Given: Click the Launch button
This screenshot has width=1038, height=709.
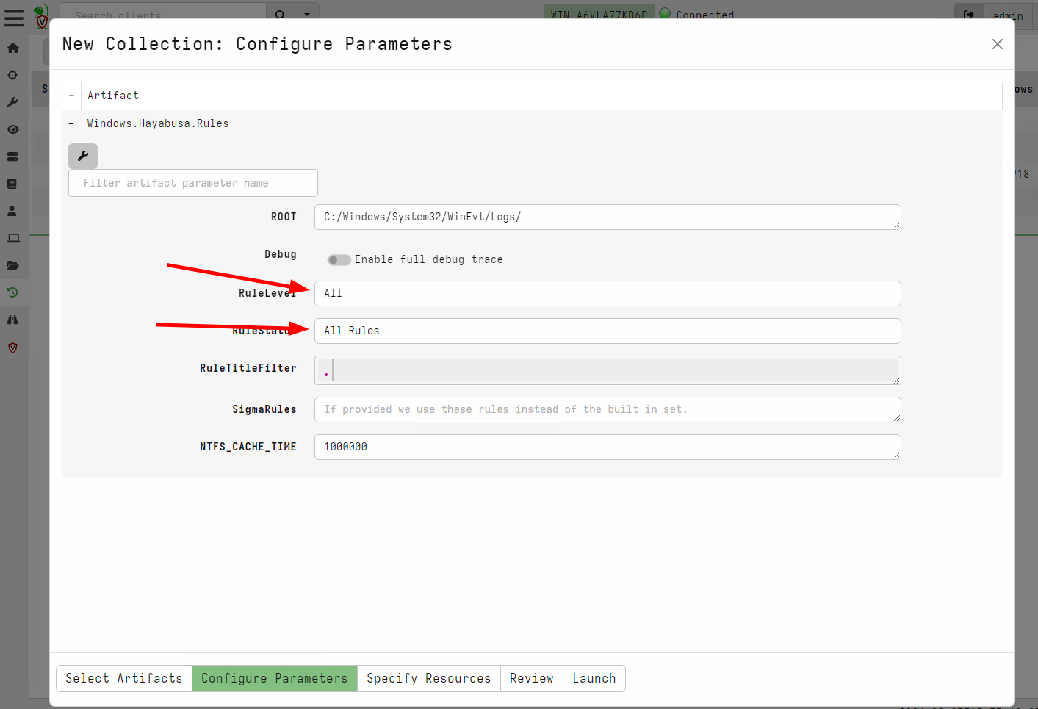Looking at the screenshot, I should click(594, 678).
